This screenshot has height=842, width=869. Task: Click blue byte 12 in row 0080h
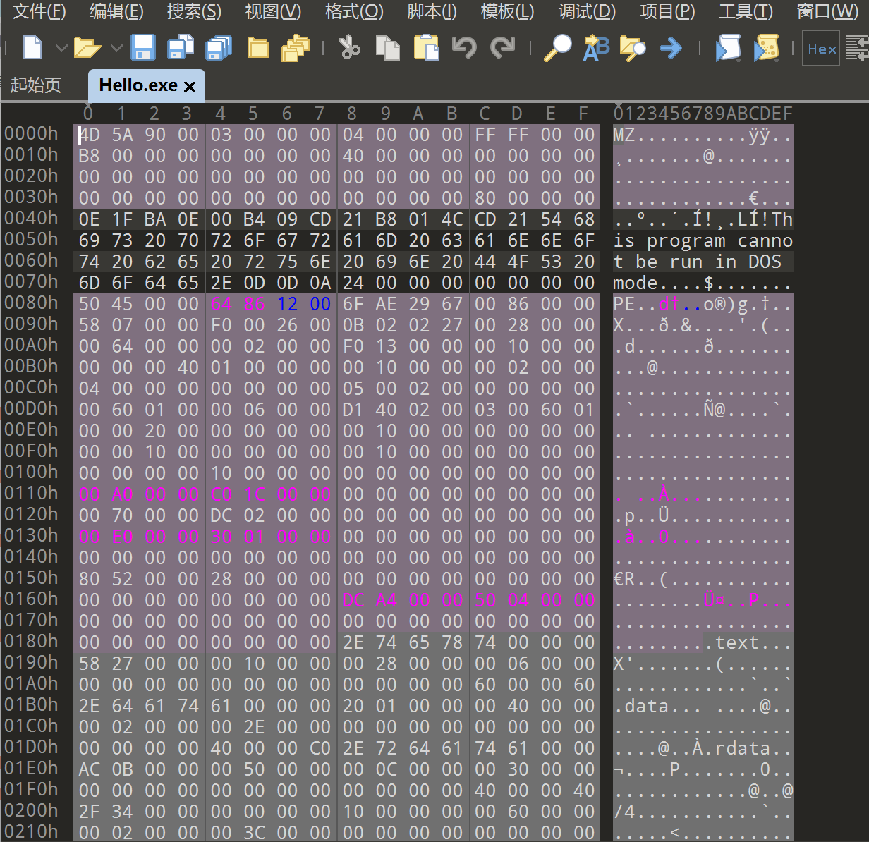287,304
